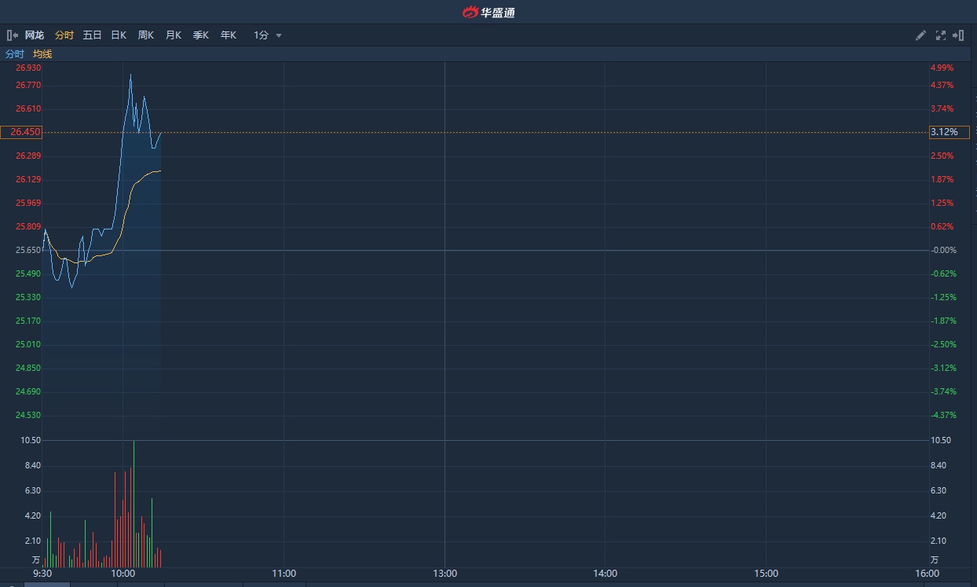Switch to the 分时 intraday tab
The height and width of the screenshot is (587, 977).
[64, 35]
